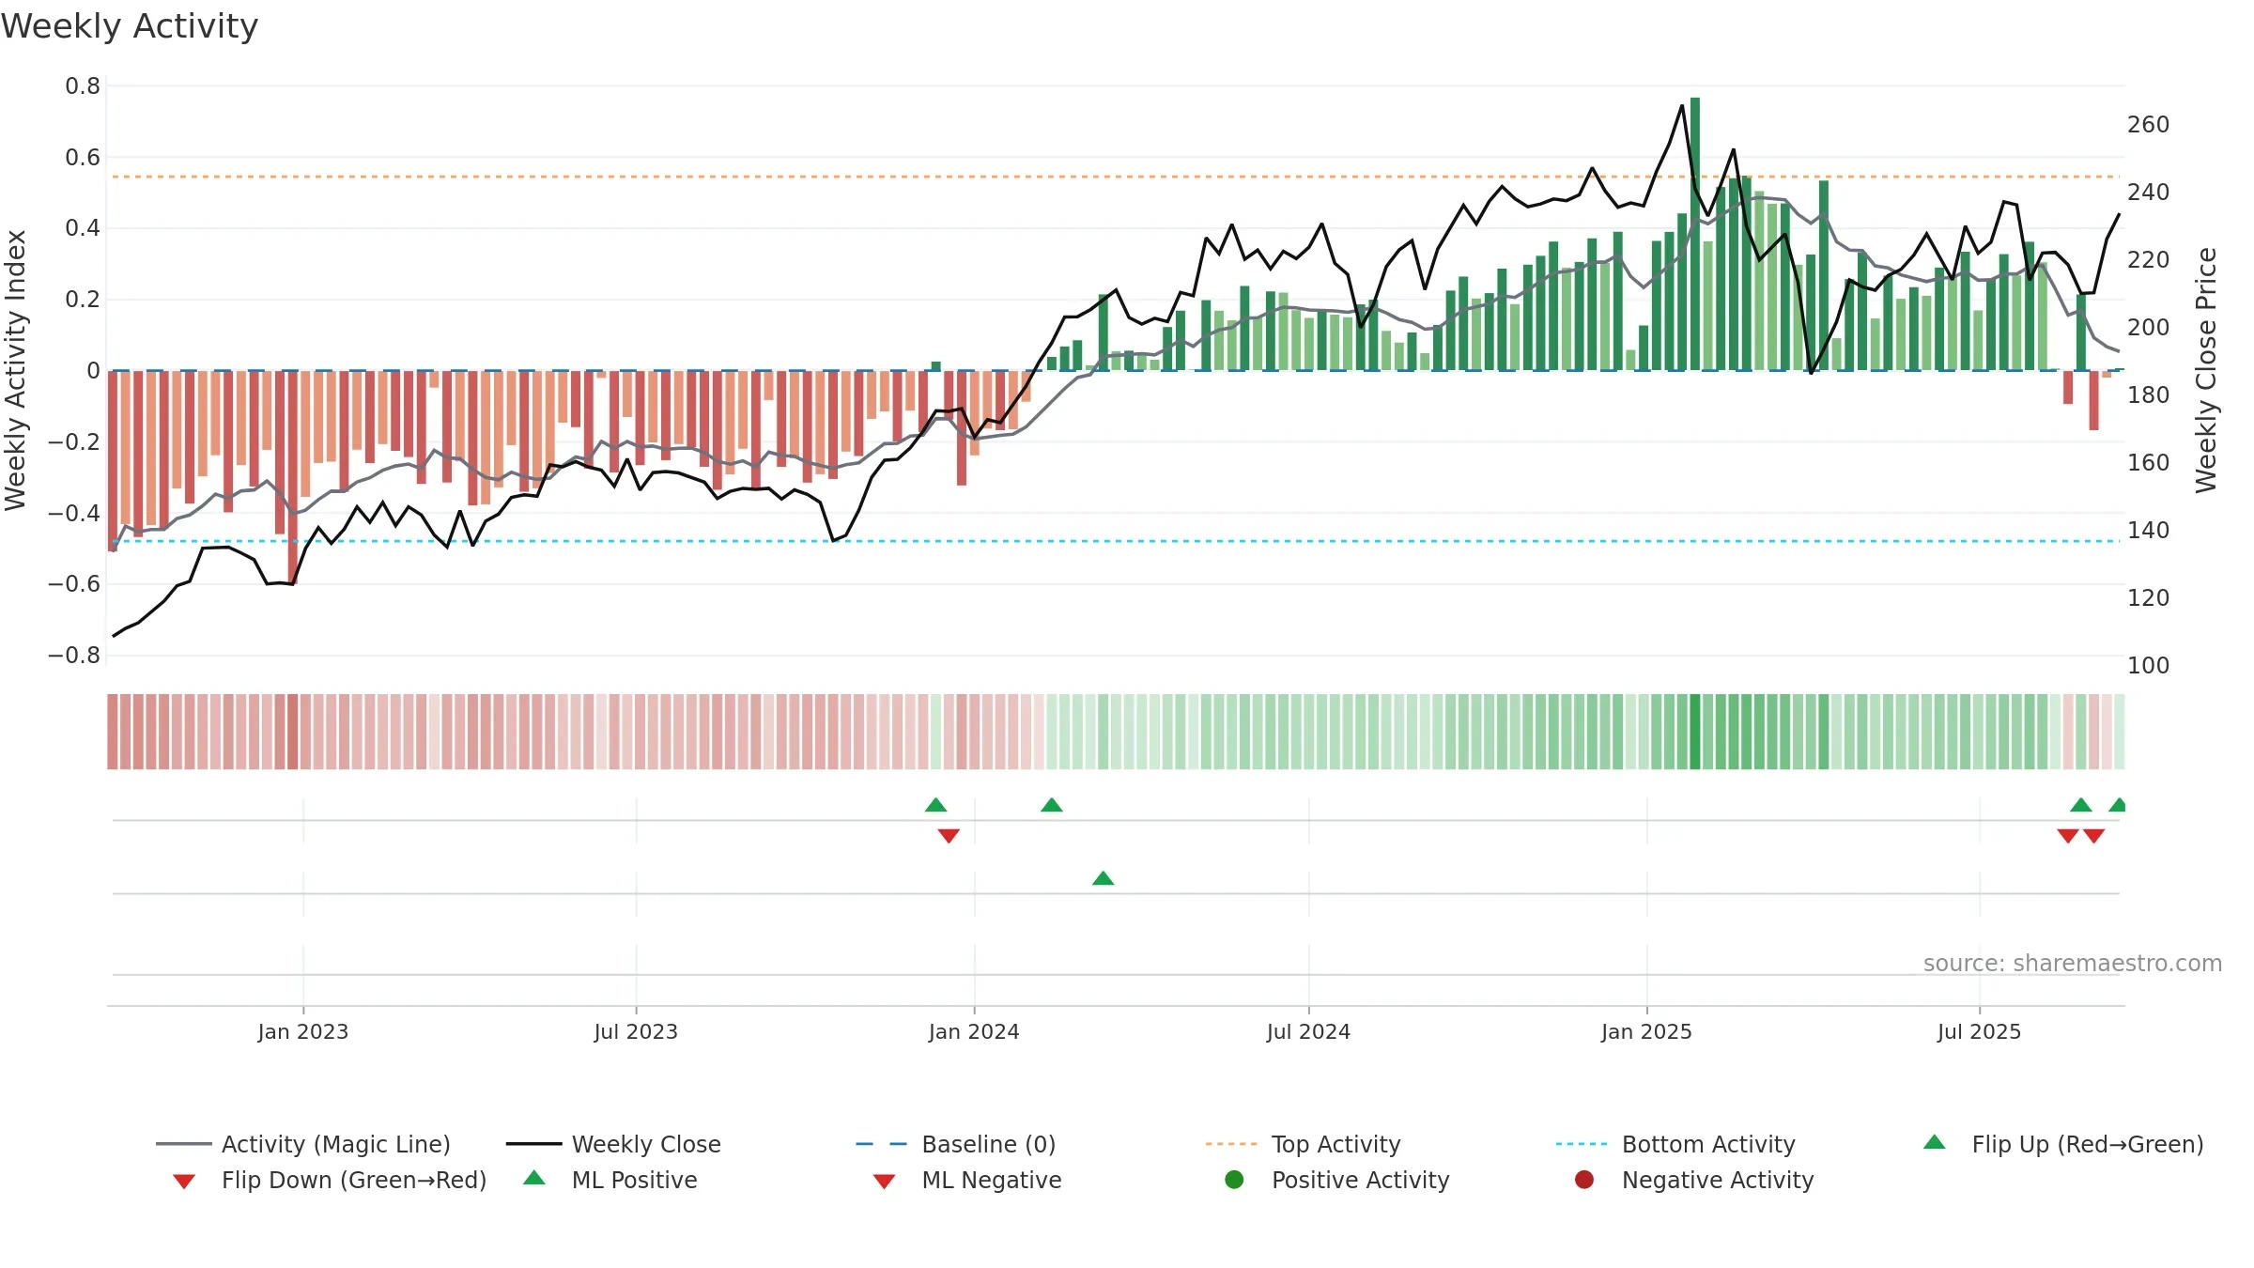The height and width of the screenshot is (1268, 2254).
Task: Click the darkest green heatmap strip cell
Action: (x=1695, y=732)
